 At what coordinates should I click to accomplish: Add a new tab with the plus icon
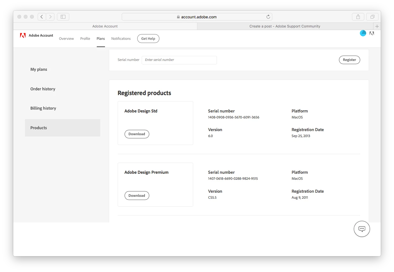(x=377, y=26)
